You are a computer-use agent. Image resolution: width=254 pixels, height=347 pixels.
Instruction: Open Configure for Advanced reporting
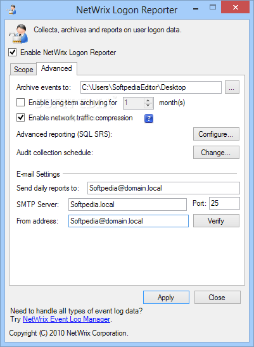tap(216, 134)
